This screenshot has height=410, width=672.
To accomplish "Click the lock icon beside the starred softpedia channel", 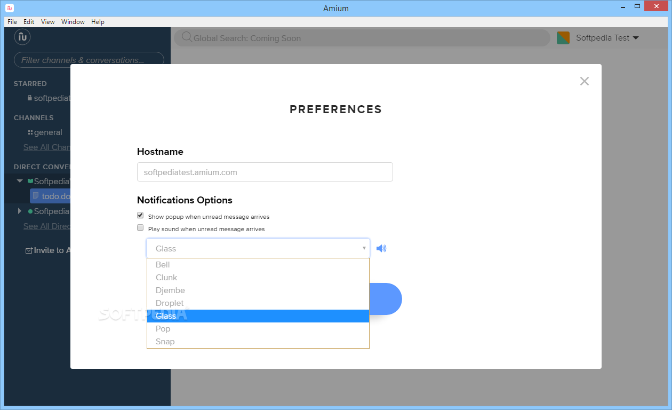I will pyautogui.click(x=30, y=98).
